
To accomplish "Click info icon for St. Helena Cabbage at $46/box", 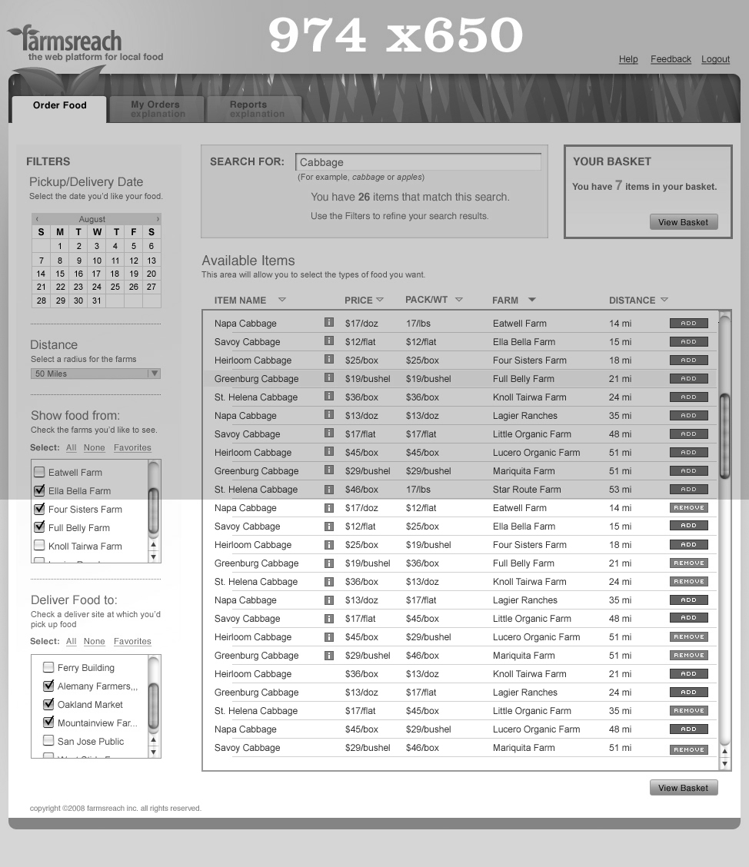I will 328,489.
